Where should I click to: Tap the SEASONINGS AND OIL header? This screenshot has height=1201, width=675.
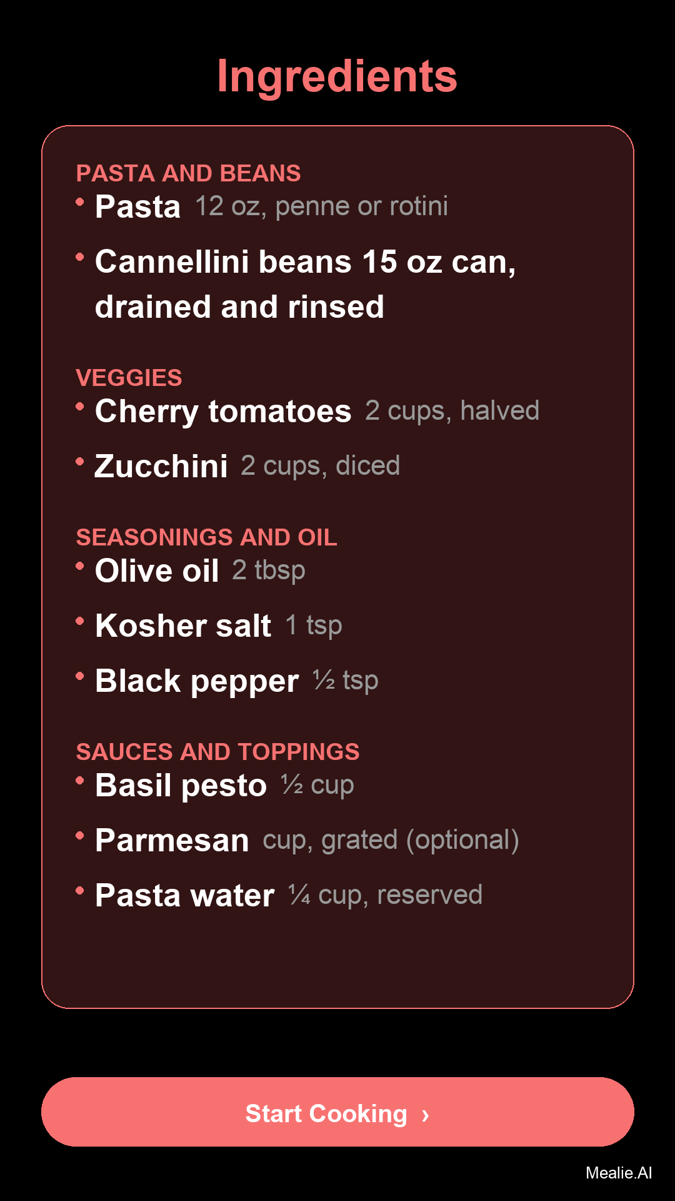(x=206, y=537)
